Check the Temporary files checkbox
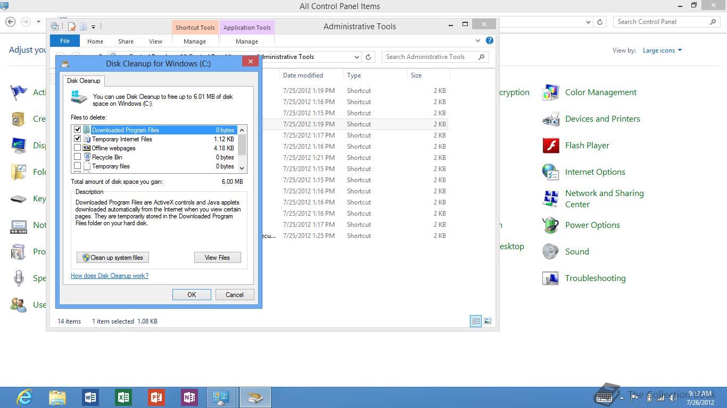 tap(78, 166)
